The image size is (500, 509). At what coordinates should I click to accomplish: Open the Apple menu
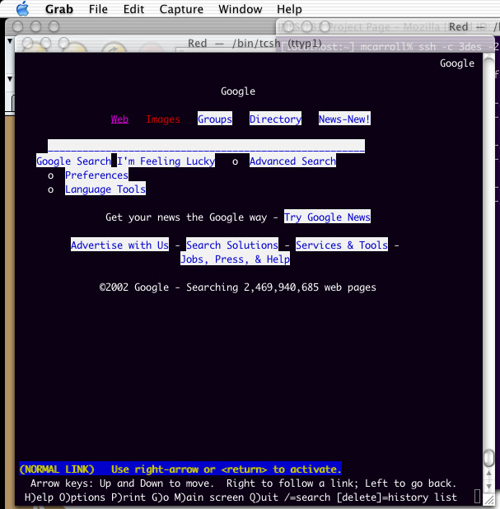(23, 9)
